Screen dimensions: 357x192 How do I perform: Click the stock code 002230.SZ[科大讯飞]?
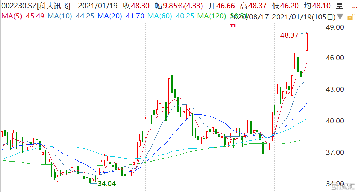point(36,6)
